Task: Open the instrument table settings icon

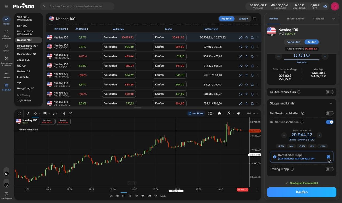Action: [255, 19]
